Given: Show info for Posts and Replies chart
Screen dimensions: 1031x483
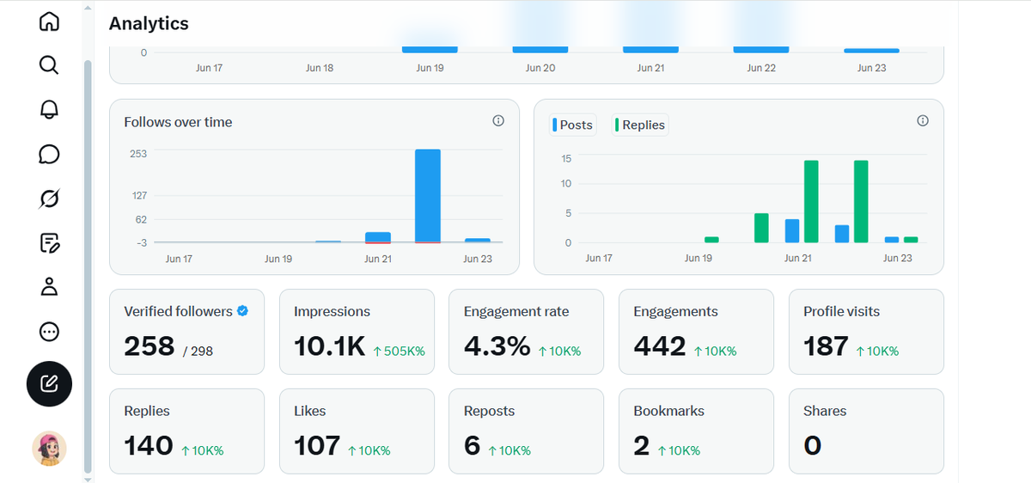Looking at the screenshot, I should coord(923,121).
